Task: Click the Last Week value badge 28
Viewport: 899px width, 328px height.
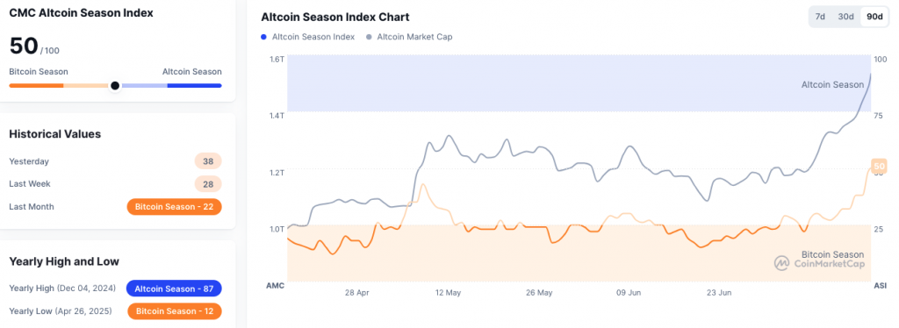Action: coord(208,184)
